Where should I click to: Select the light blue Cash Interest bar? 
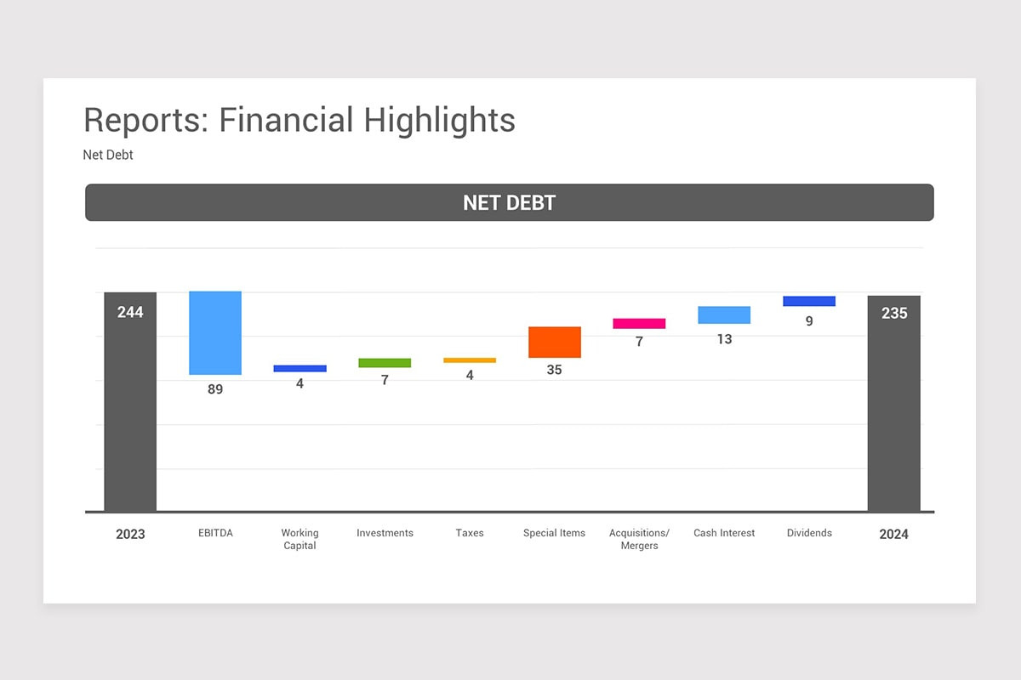724,314
